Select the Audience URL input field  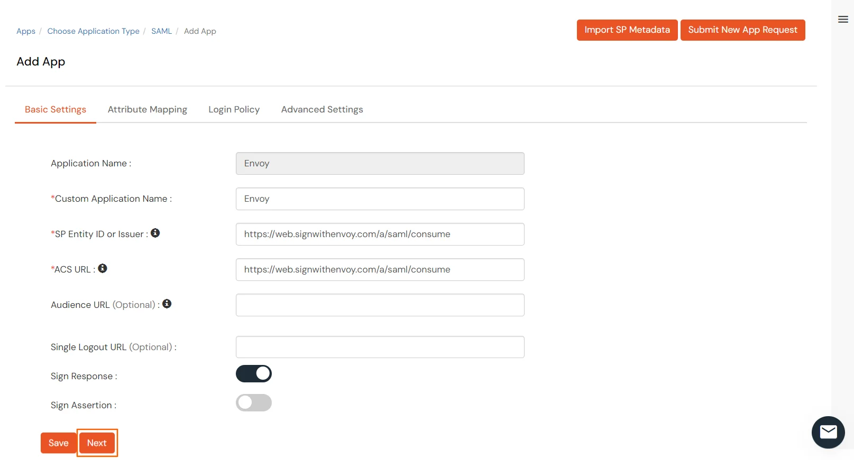(380, 305)
